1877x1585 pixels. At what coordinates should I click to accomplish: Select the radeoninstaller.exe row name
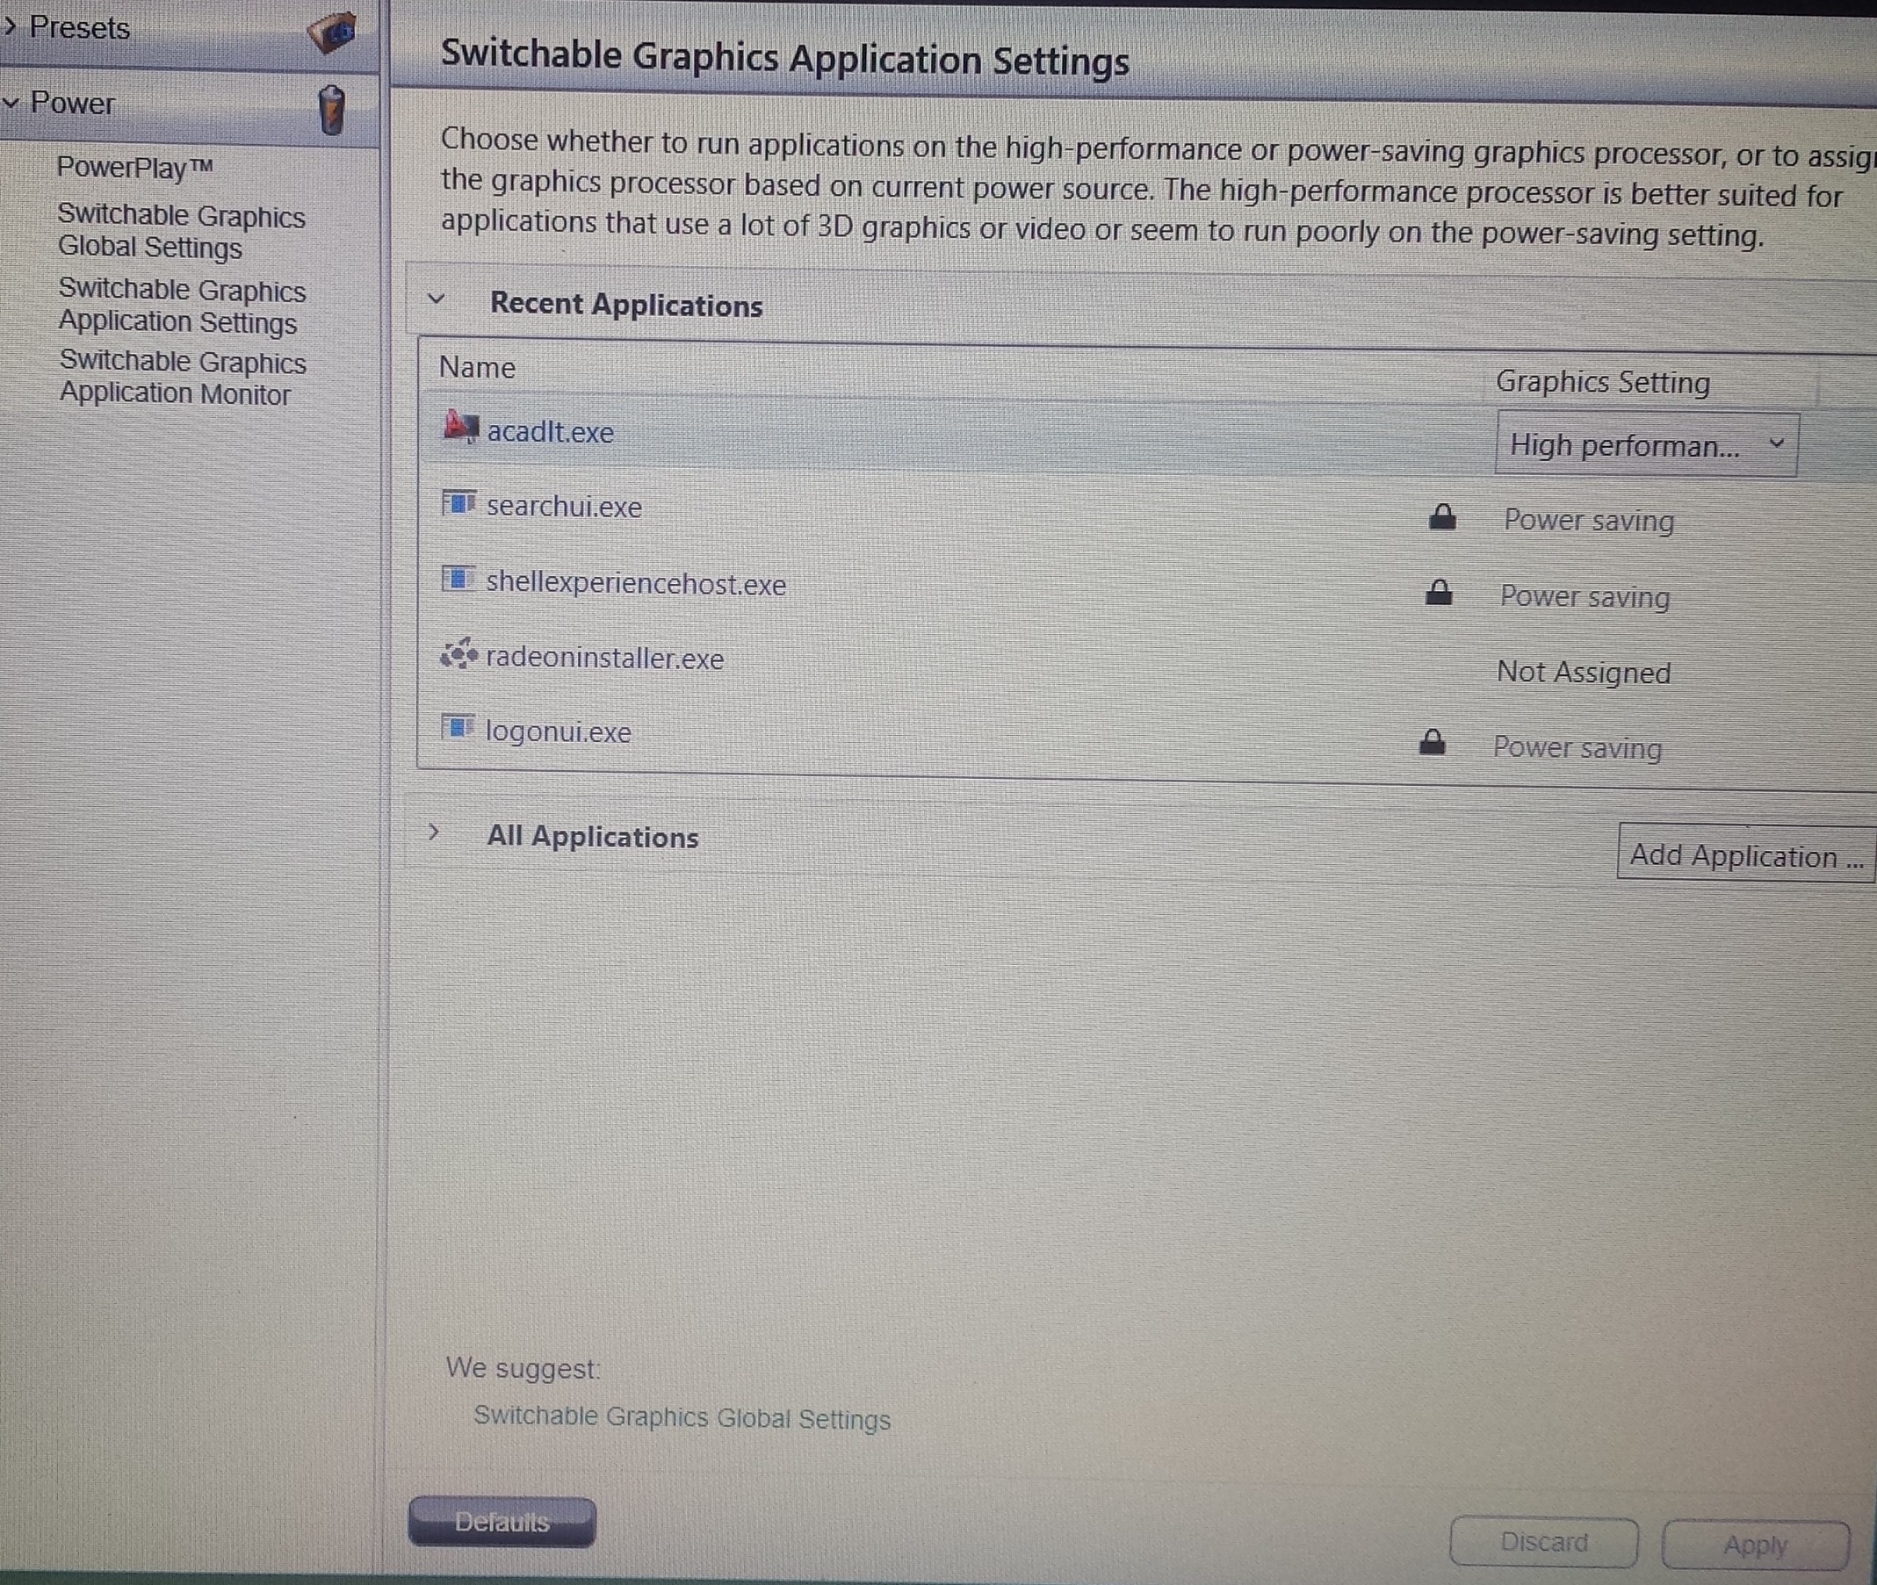point(604,658)
